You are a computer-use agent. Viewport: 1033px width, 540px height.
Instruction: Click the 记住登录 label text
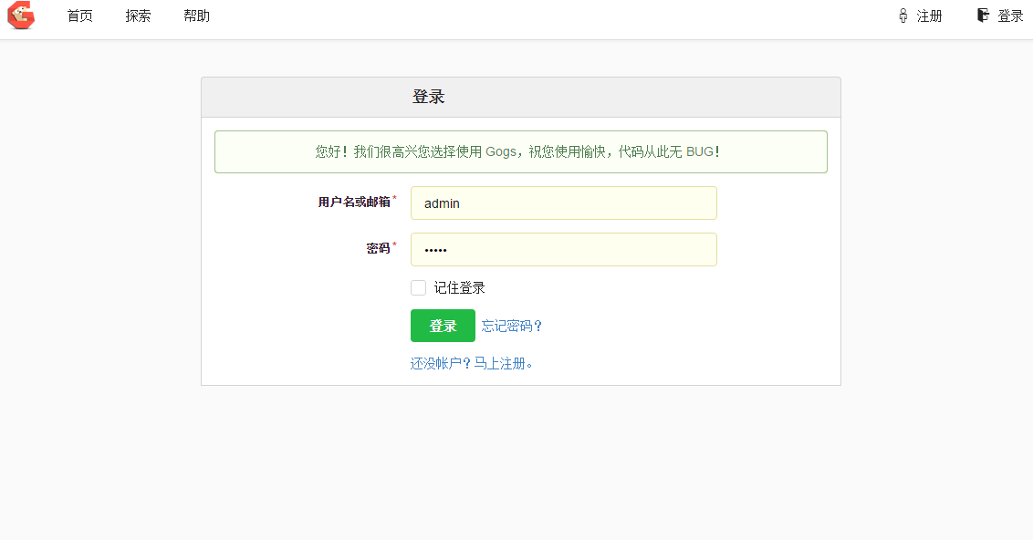tap(459, 287)
